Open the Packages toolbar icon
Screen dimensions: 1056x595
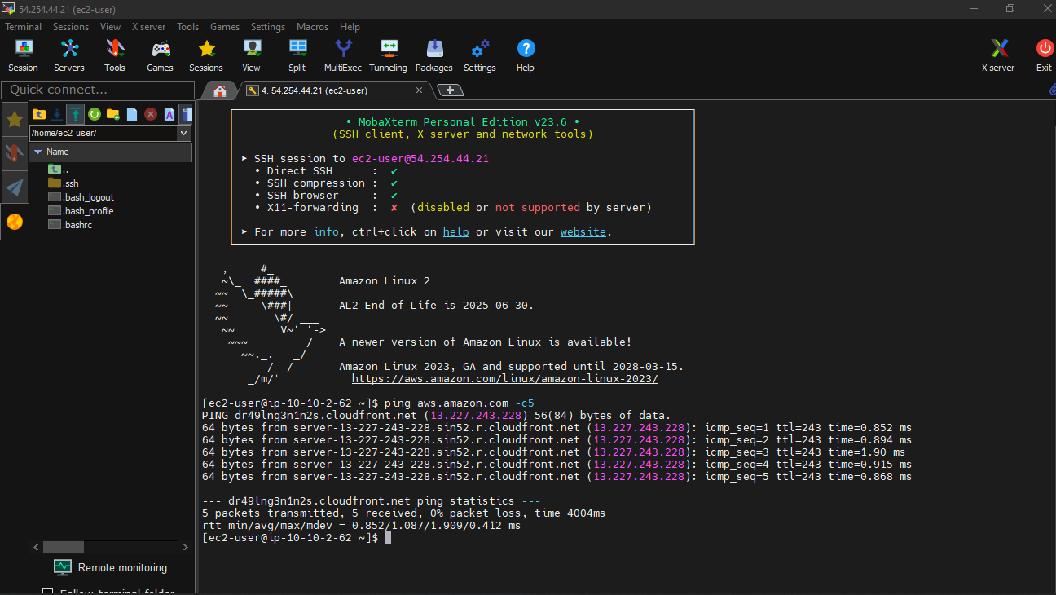click(x=434, y=55)
